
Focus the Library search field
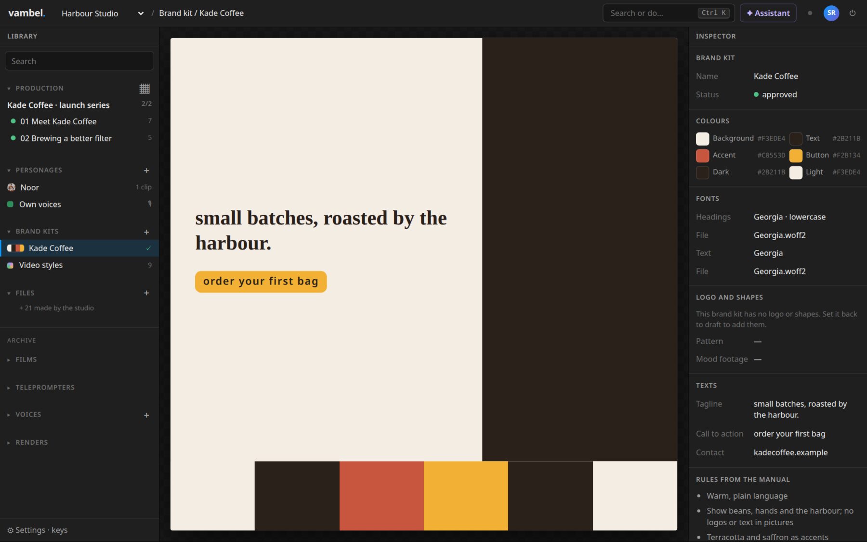79,61
